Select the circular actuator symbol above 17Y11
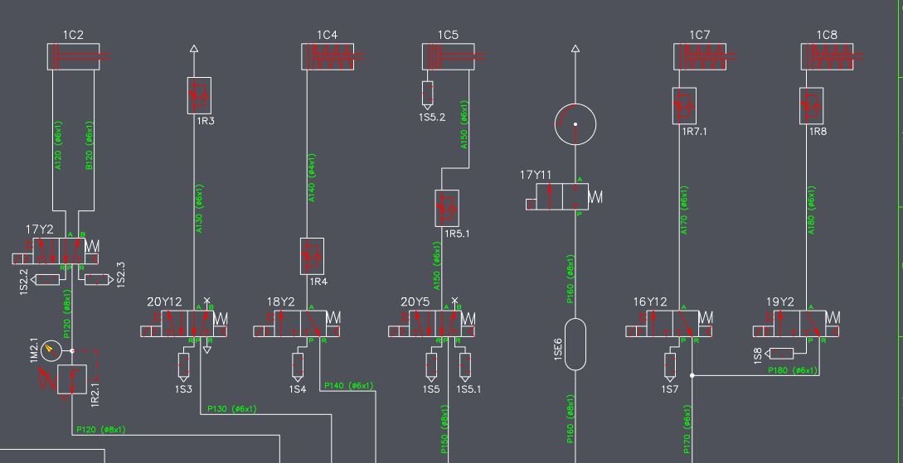The height and width of the screenshot is (463, 903). click(575, 124)
